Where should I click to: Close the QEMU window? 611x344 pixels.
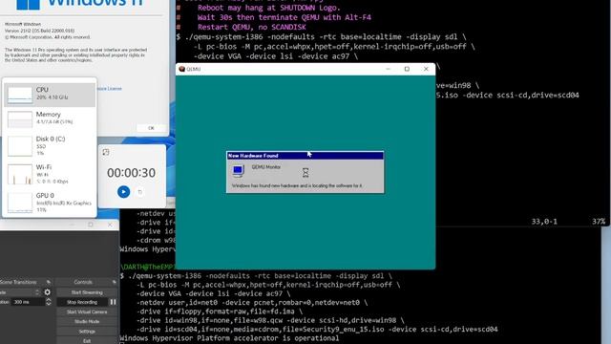click(x=426, y=69)
